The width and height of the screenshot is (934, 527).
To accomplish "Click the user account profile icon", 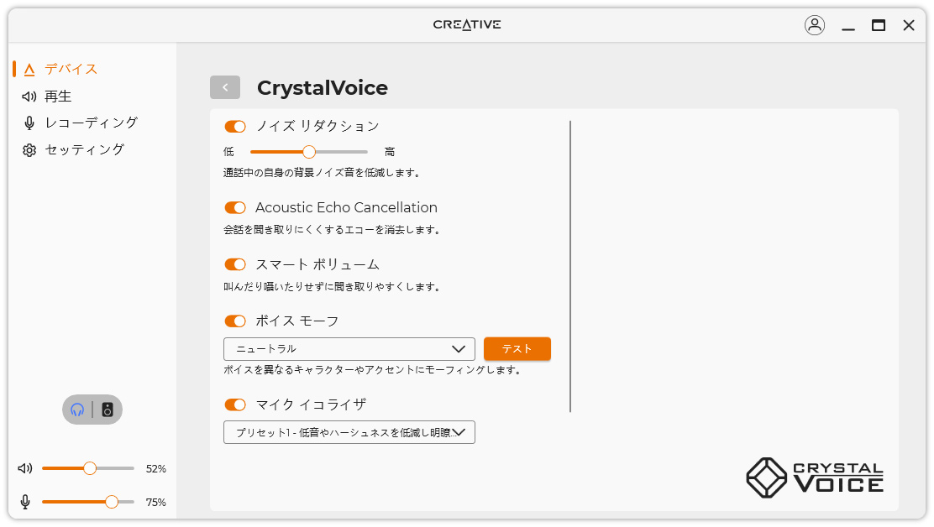I will pos(814,25).
